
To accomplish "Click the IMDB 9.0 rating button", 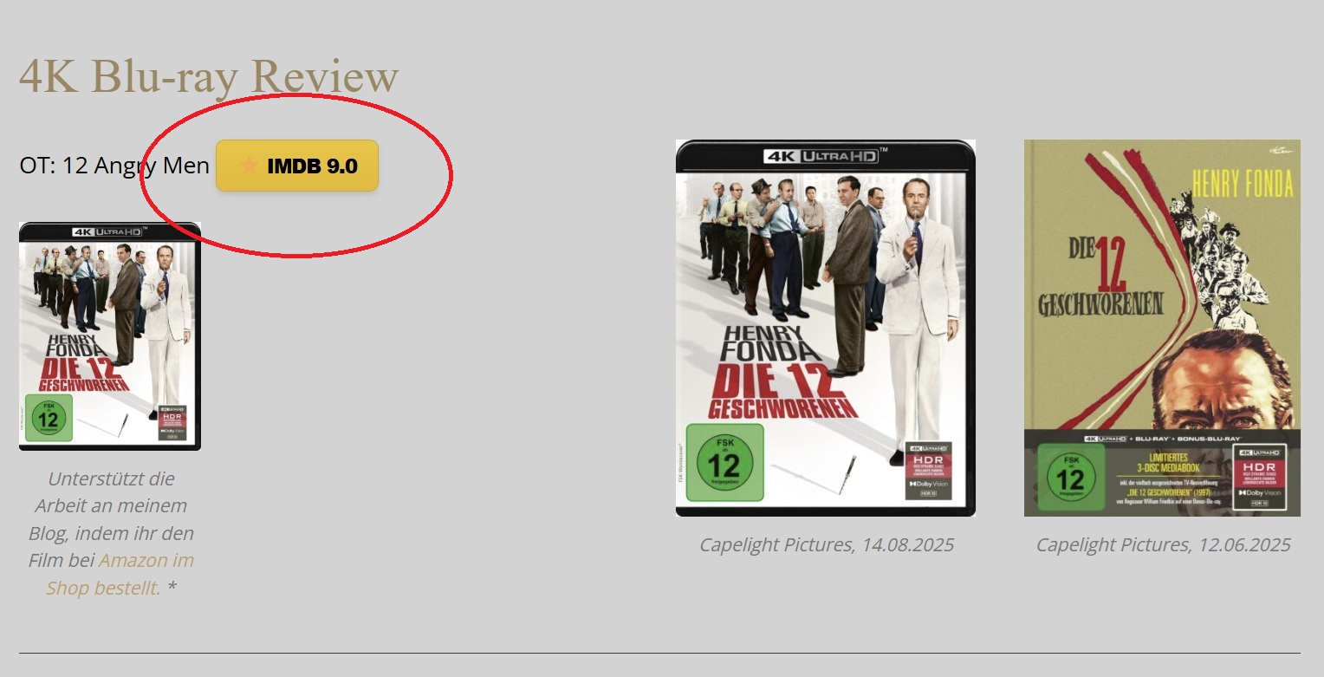I will [x=297, y=166].
